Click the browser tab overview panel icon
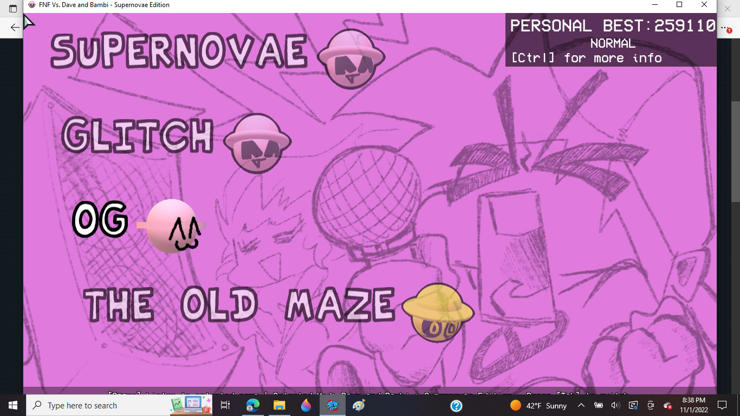 click(12, 8)
